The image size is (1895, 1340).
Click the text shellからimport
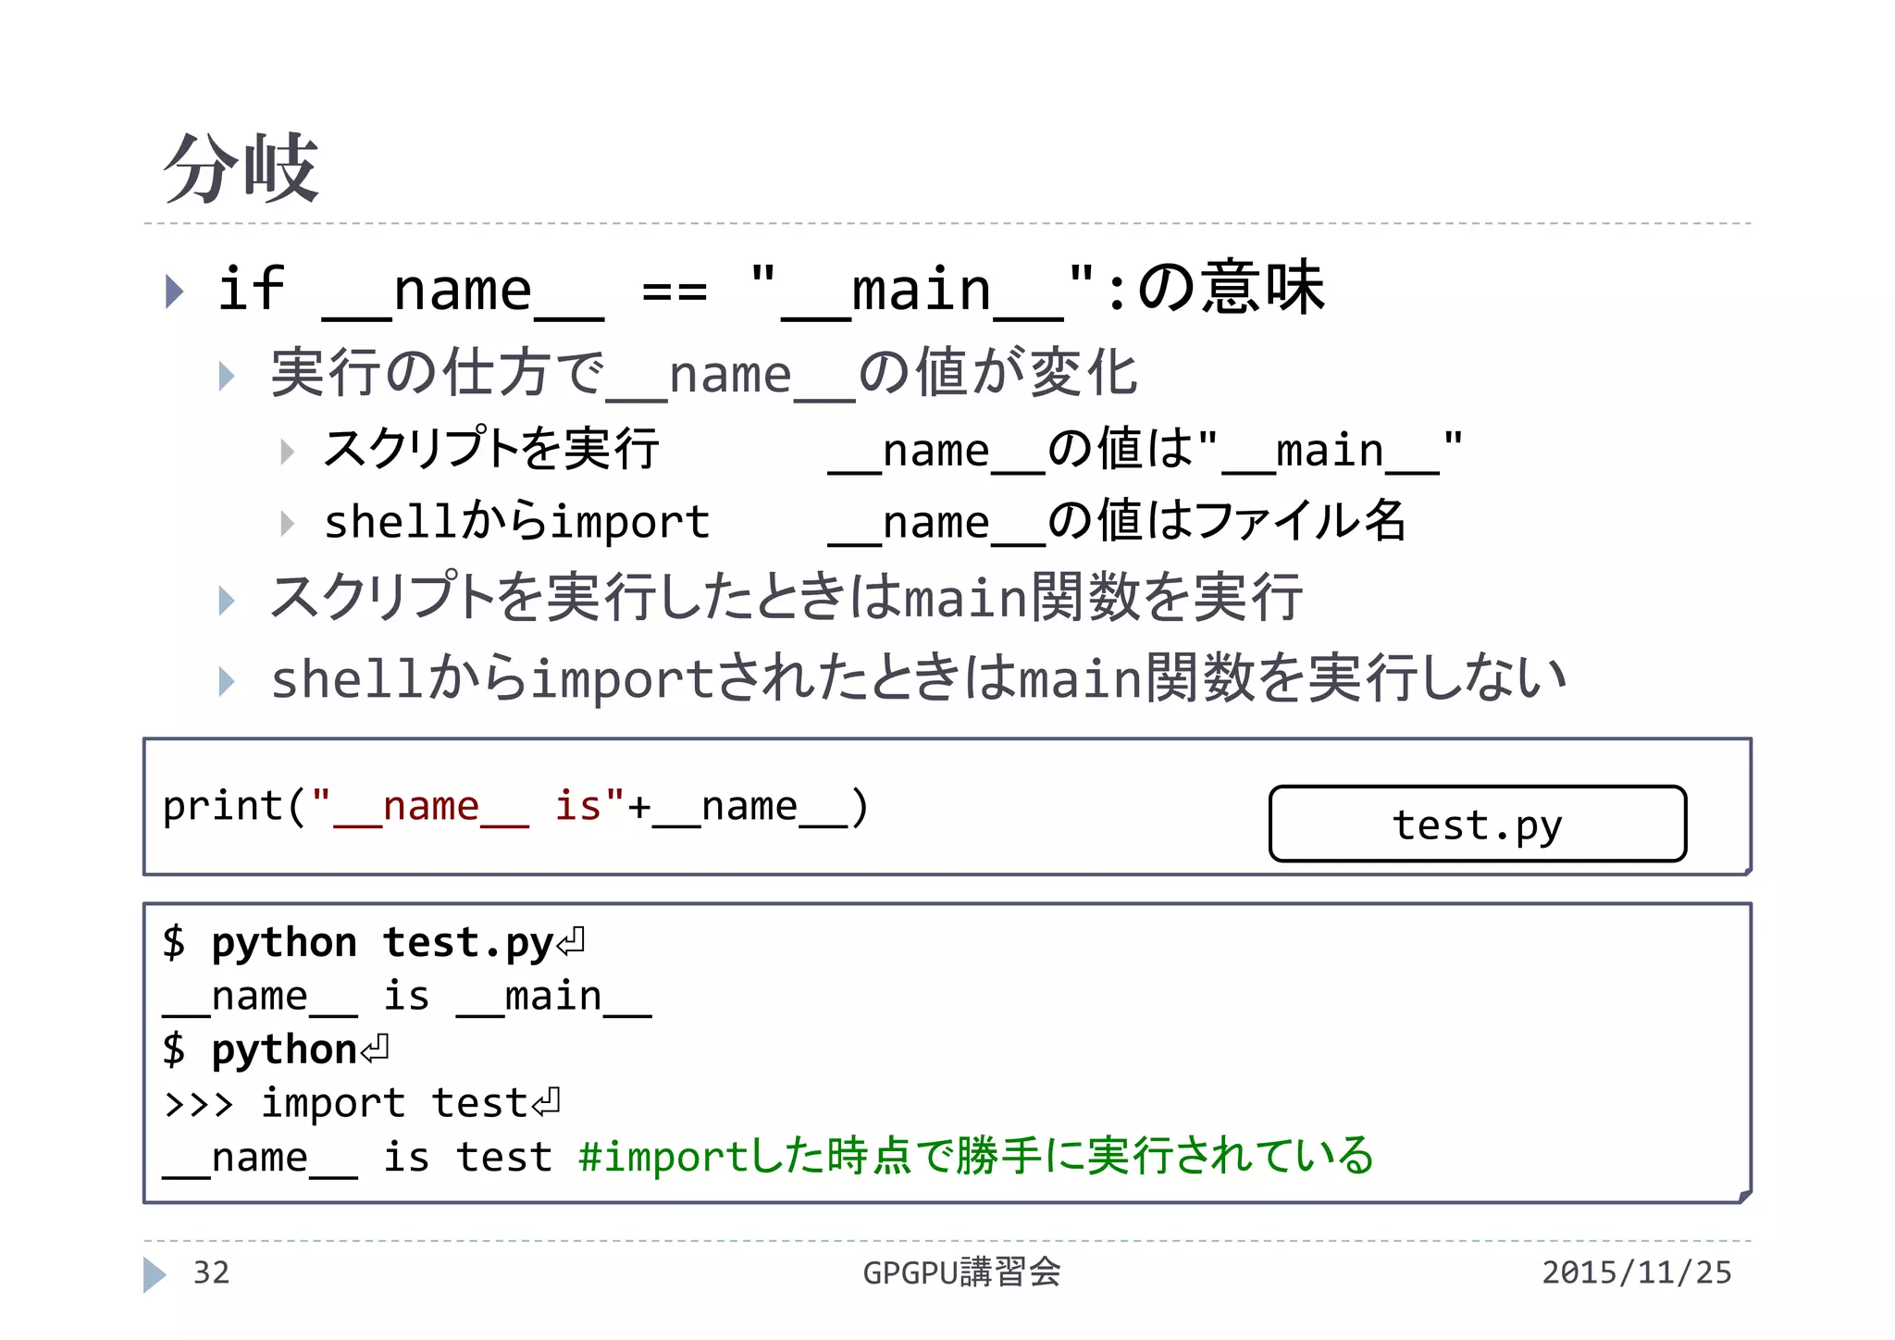[x=516, y=521]
